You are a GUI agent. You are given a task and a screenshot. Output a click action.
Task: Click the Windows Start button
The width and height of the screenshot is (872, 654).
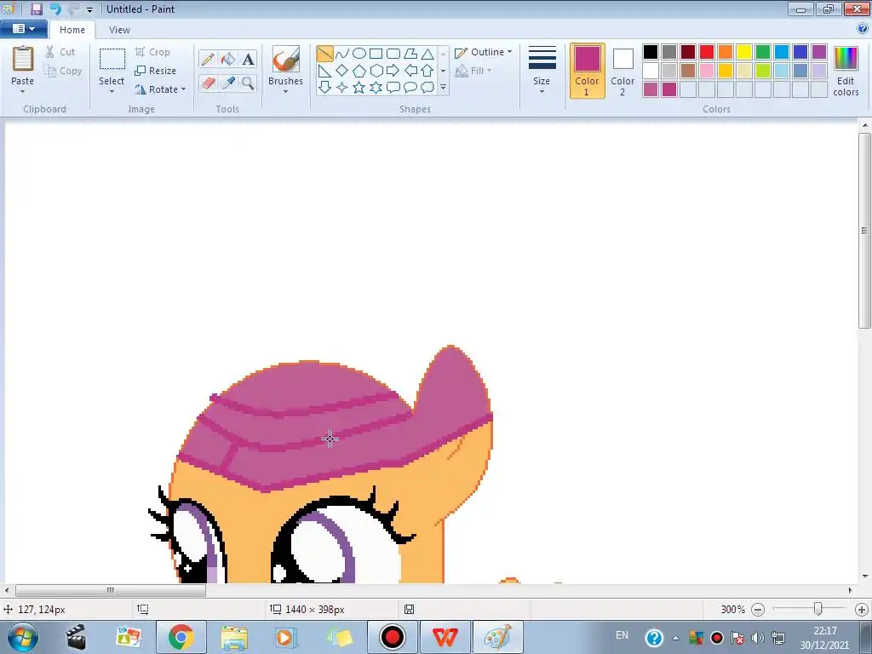click(x=23, y=637)
